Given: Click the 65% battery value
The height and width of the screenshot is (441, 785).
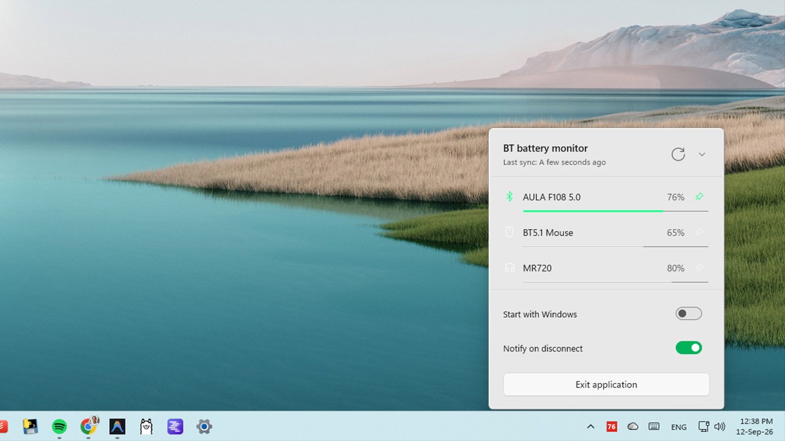Looking at the screenshot, I should tap(675, 233).
